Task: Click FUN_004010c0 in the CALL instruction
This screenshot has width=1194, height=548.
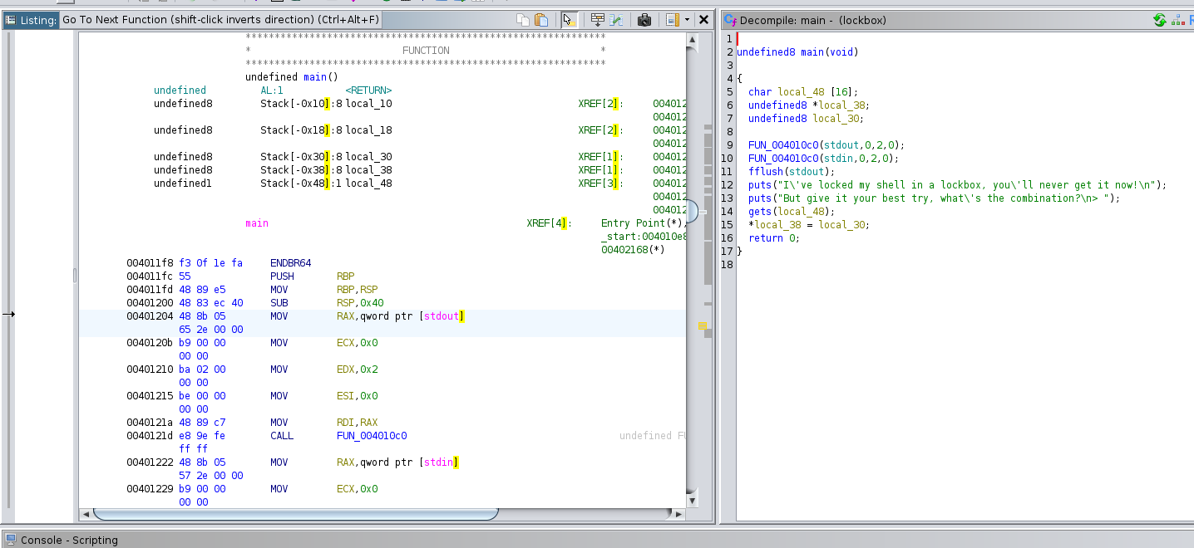Action: 372,436
